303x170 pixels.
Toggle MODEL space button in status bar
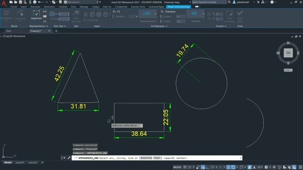click(x=178, y=167)
